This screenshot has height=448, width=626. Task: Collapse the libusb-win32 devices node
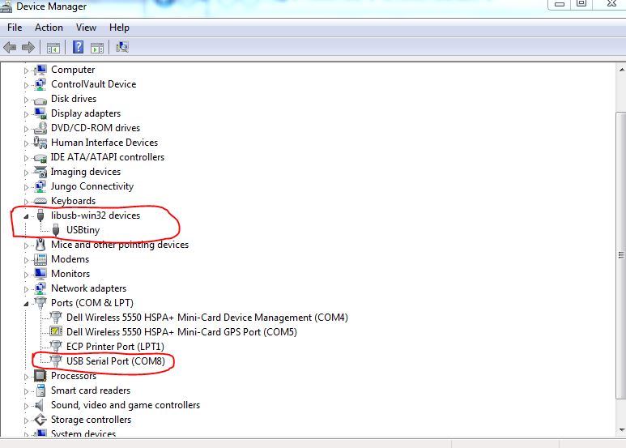coord(27,216)
